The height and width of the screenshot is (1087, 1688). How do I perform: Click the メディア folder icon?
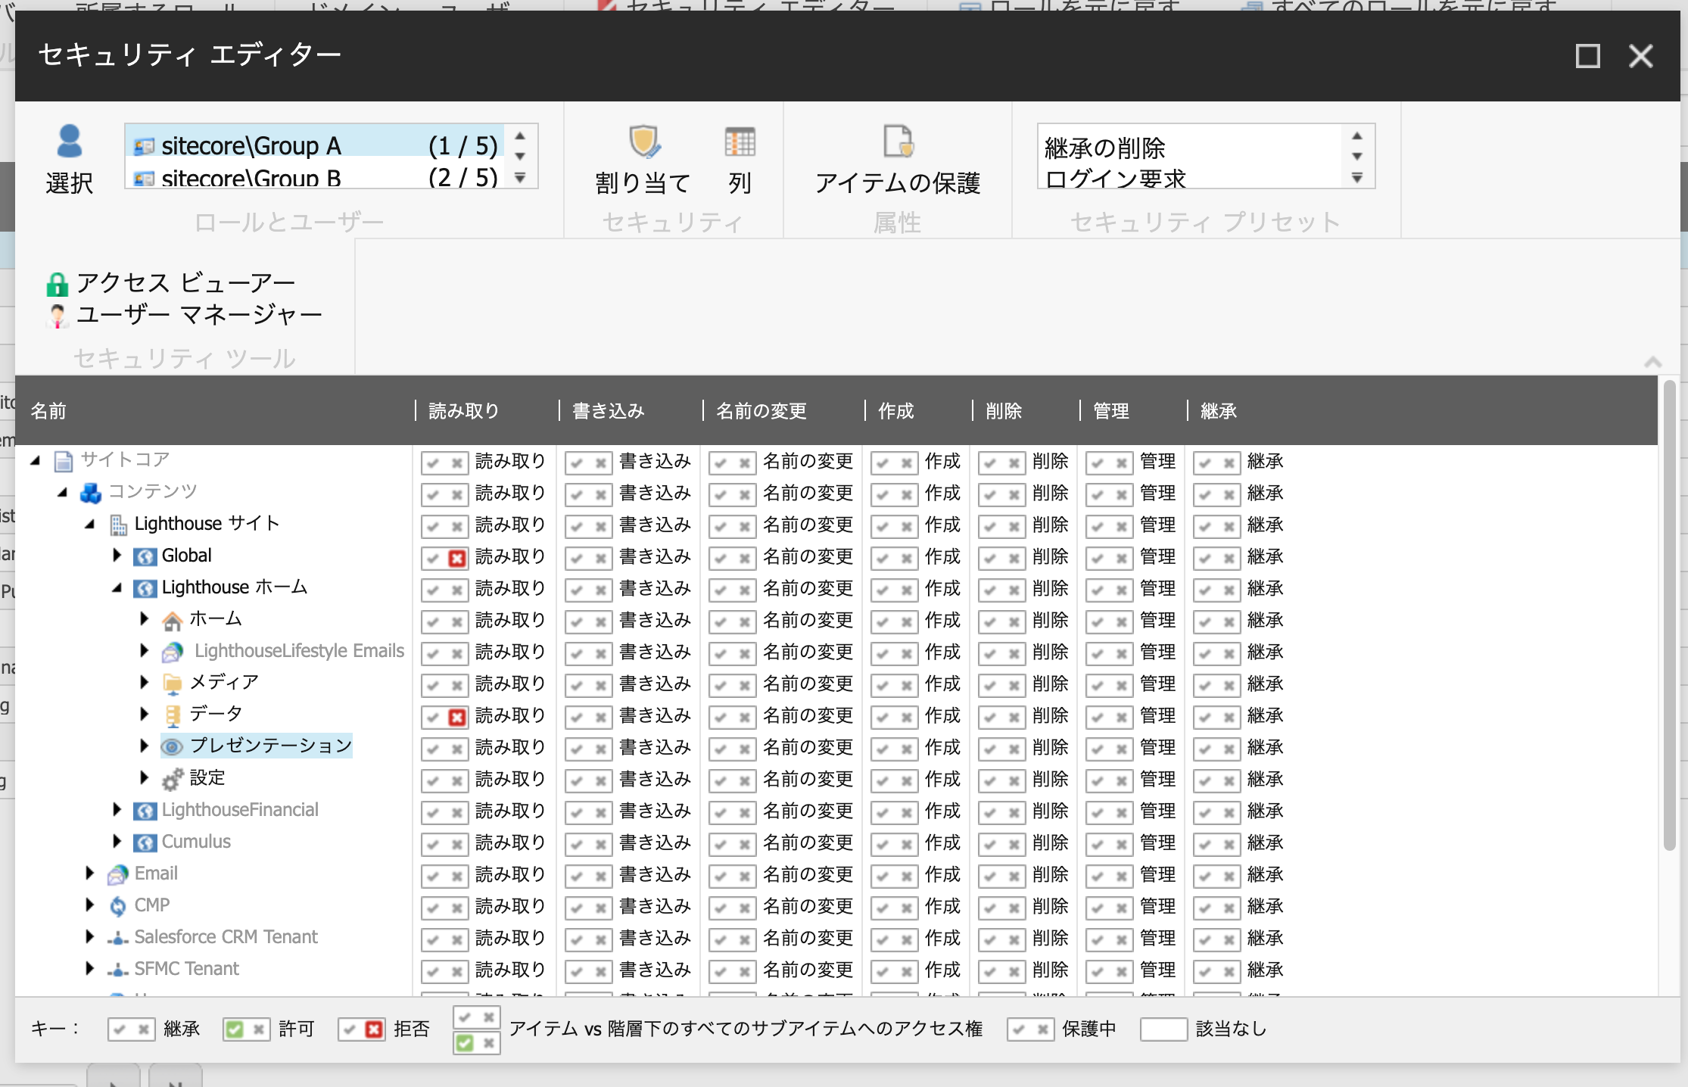(x=173, y=684)
